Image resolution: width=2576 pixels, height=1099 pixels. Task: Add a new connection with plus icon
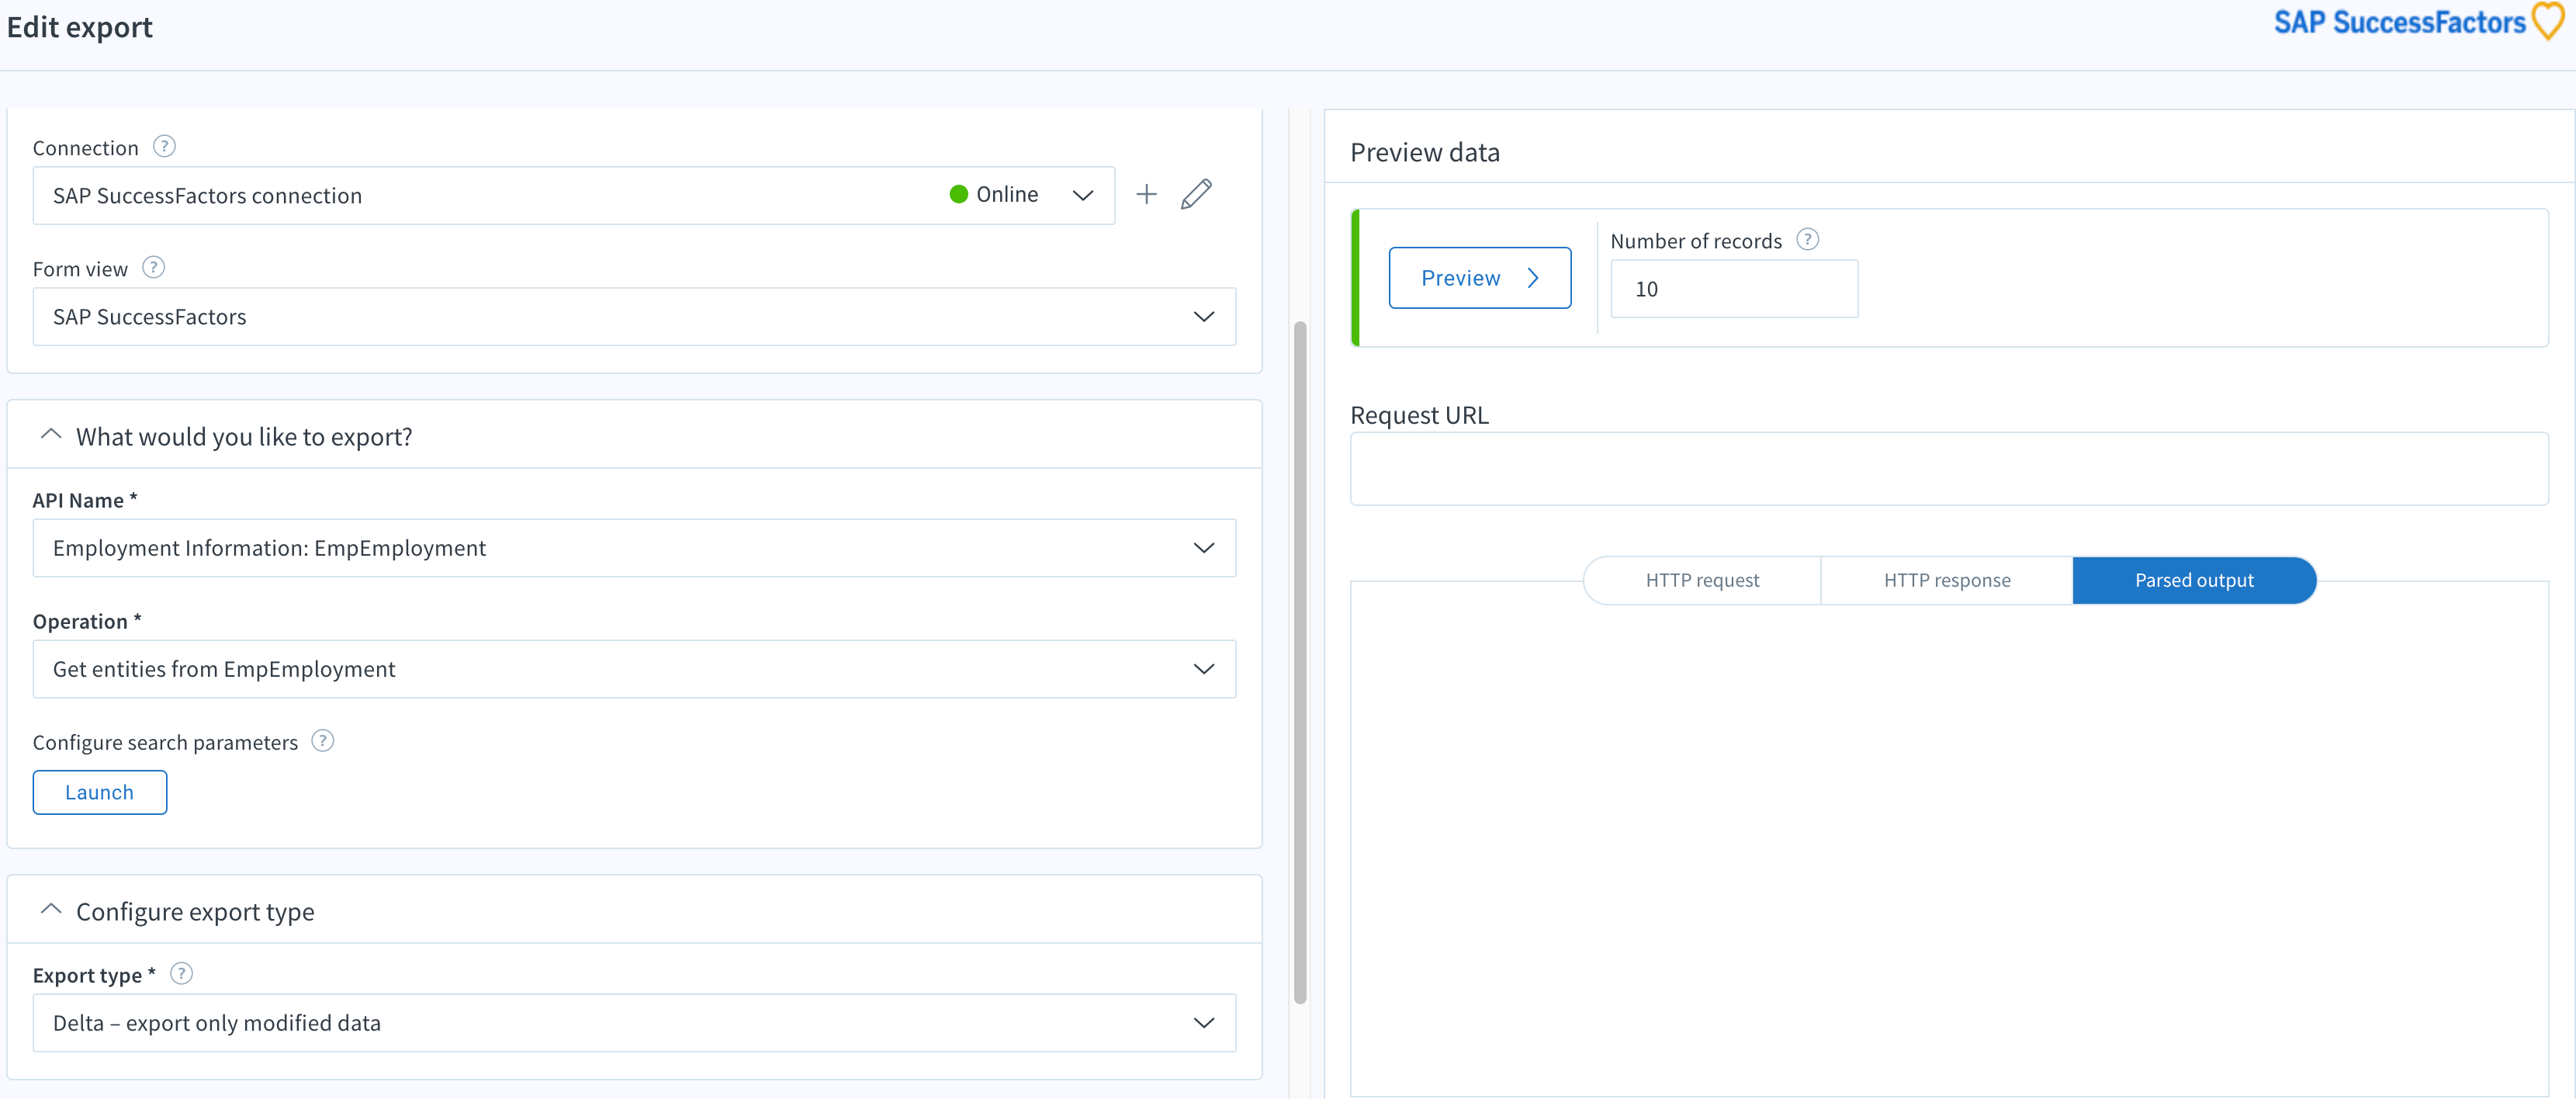click(x=1146, y=194)
